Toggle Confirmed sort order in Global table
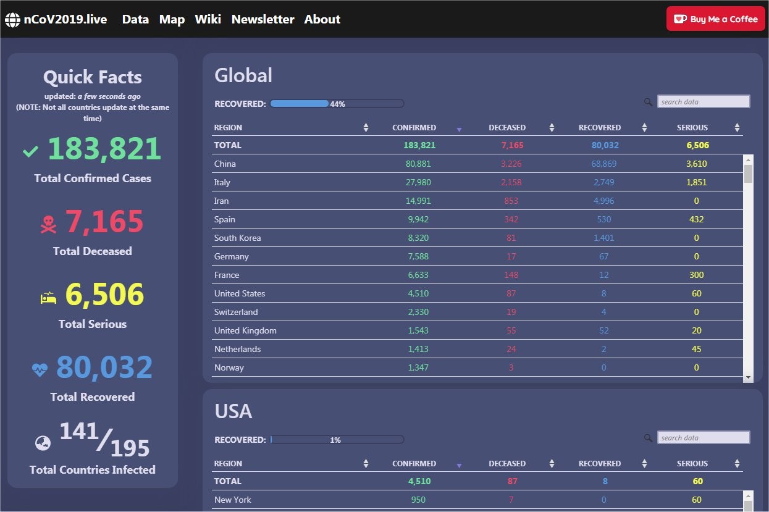This screenshot has width=769, height=512. (x=458, y=128)
